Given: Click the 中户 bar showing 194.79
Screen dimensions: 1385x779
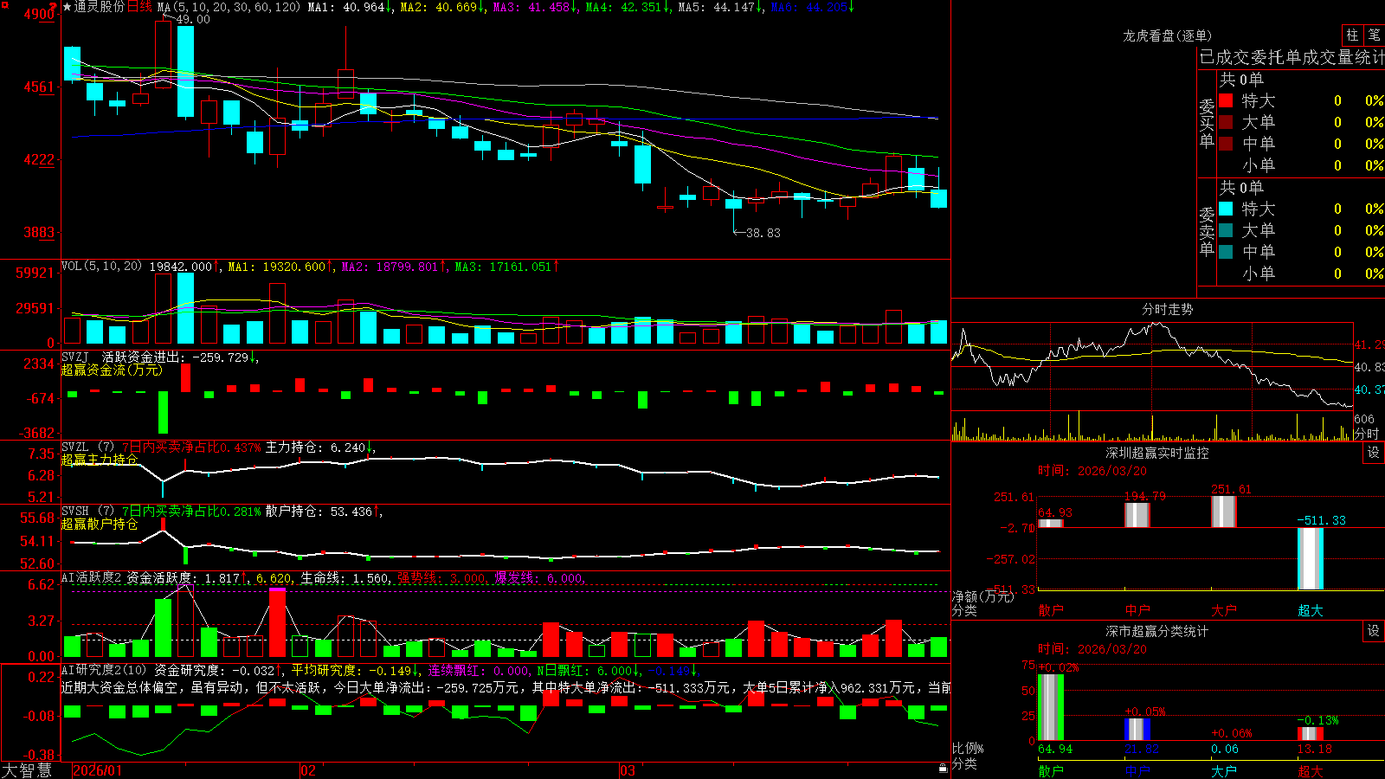Looking at the screenshot, I should click(x=1137, y=515).
